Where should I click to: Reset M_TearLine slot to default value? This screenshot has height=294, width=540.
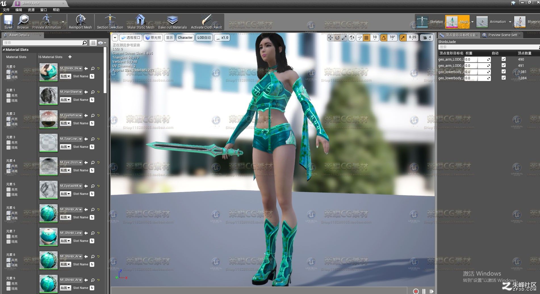click(x=99, y=139)
